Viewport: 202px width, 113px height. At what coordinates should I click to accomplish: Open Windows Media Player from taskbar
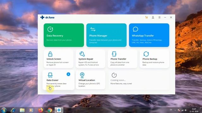pyautogui.click(x=31, y=110)
